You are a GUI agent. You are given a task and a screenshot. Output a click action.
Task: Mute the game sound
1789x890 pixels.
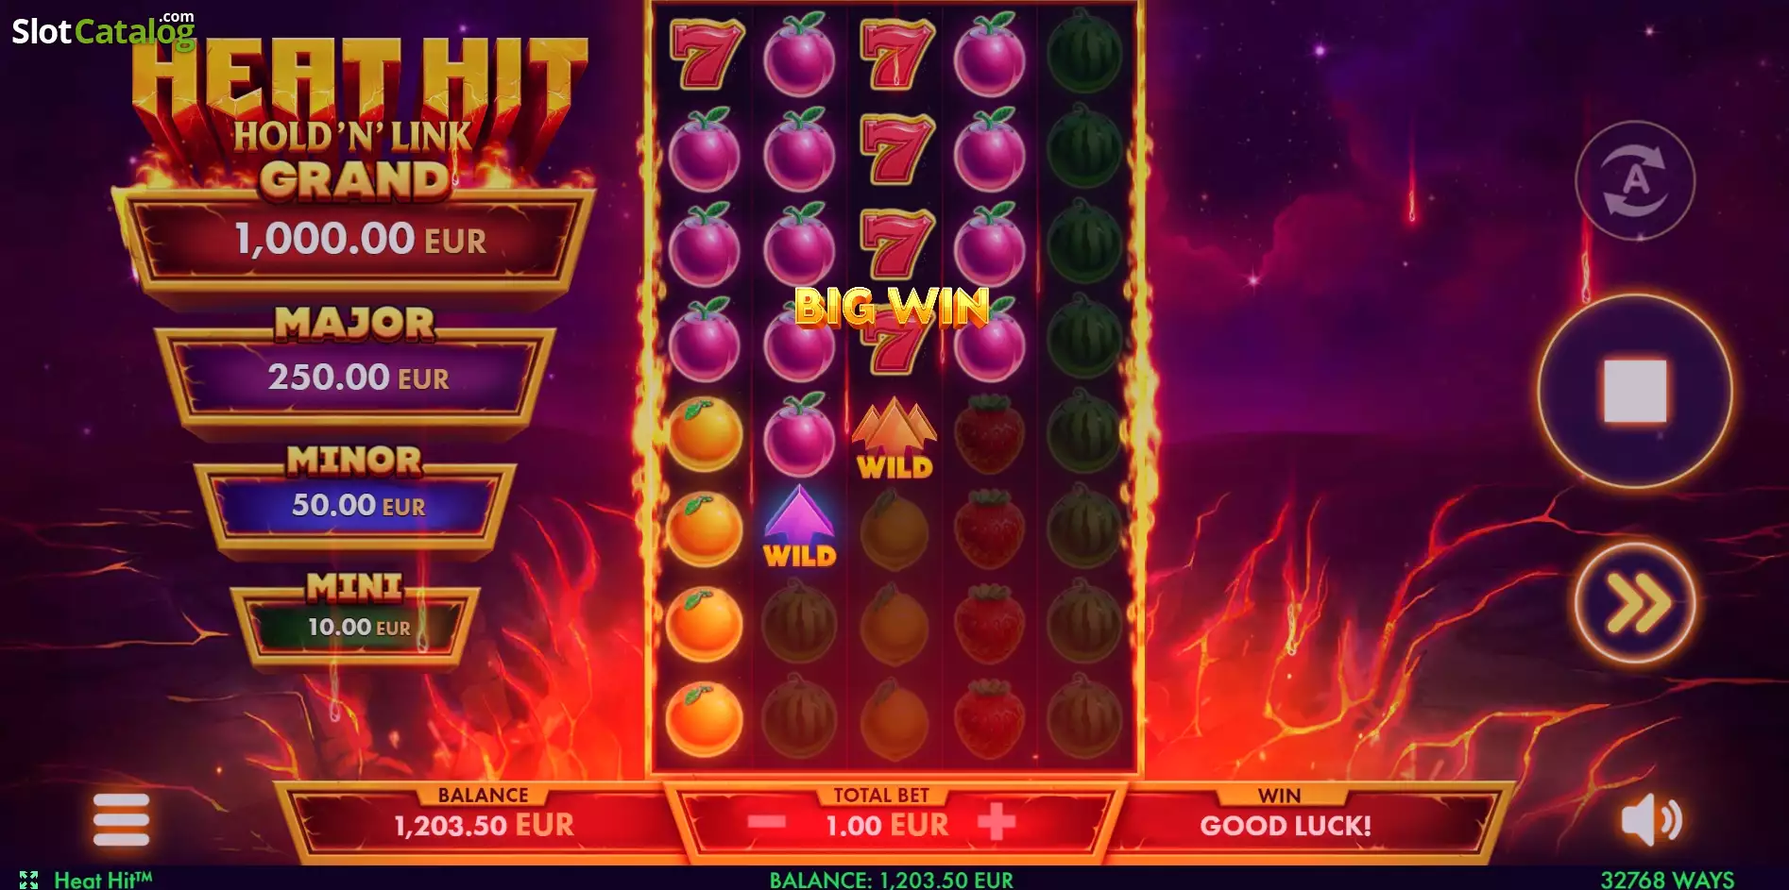point(1651,819)
